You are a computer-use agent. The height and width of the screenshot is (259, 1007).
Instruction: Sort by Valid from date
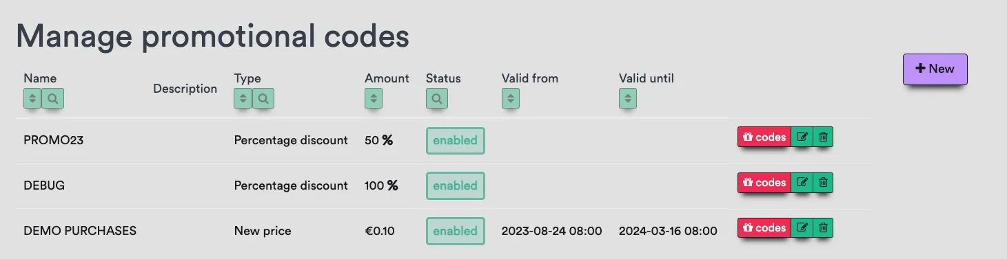click(510, 98)
